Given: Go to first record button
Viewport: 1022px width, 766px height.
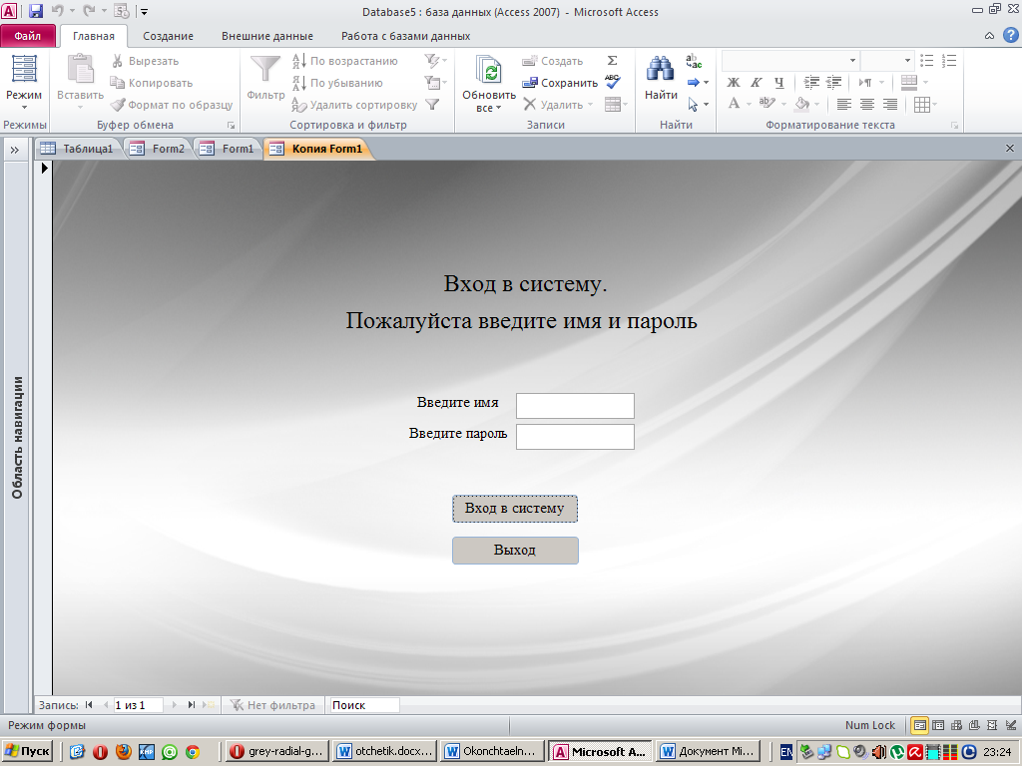Looking at the screenshot, I should point(89,705).
